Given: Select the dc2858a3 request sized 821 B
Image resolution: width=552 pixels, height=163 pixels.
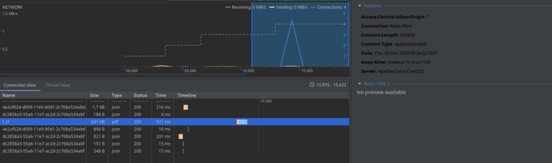Looking at the screenshot, I should pyautogui.click(x=174, y=136).
